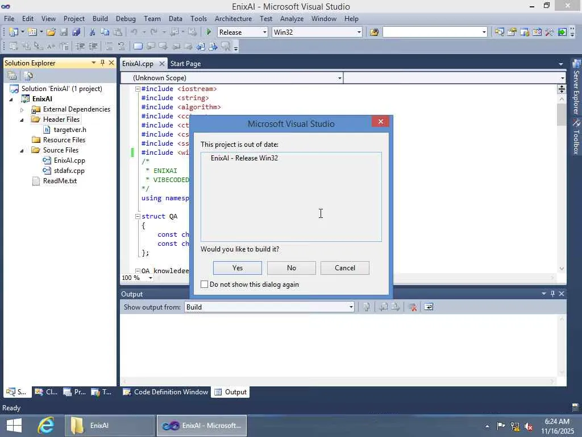The width and height of the screenshot is (582, 437).
Task: Tick 'Do not show this dialog again'
Action: point(205,285)
